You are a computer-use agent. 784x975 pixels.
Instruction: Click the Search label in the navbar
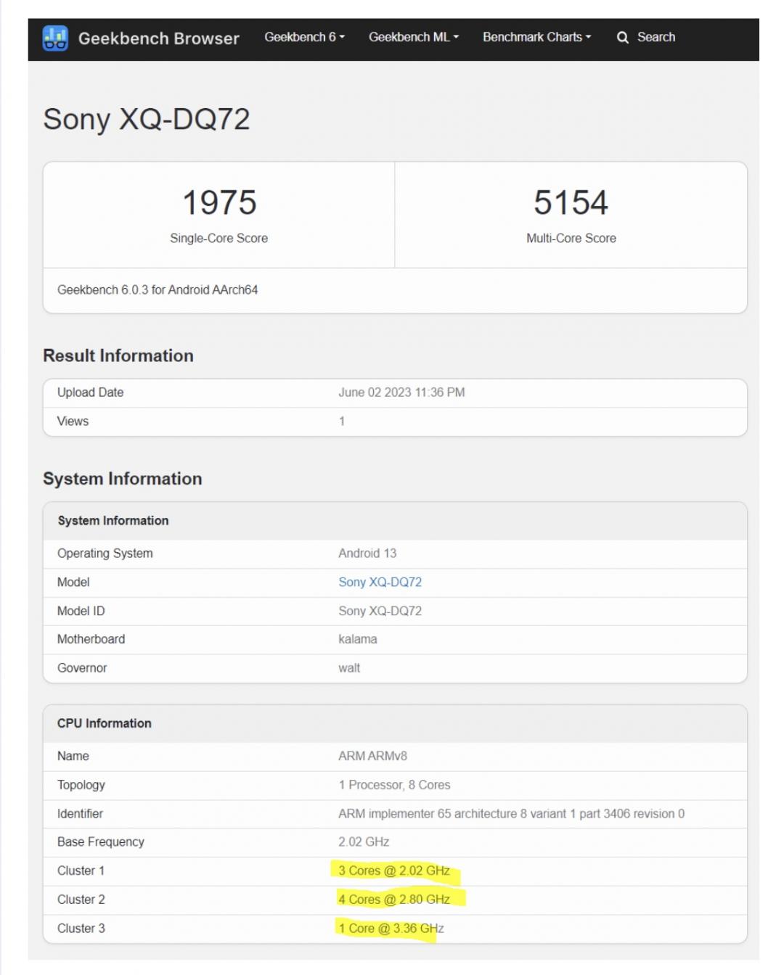point(656,37)
